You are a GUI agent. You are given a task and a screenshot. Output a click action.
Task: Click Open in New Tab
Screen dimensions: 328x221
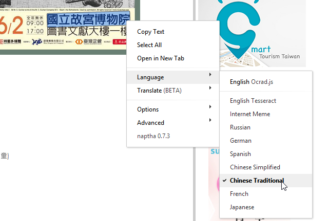173,58
